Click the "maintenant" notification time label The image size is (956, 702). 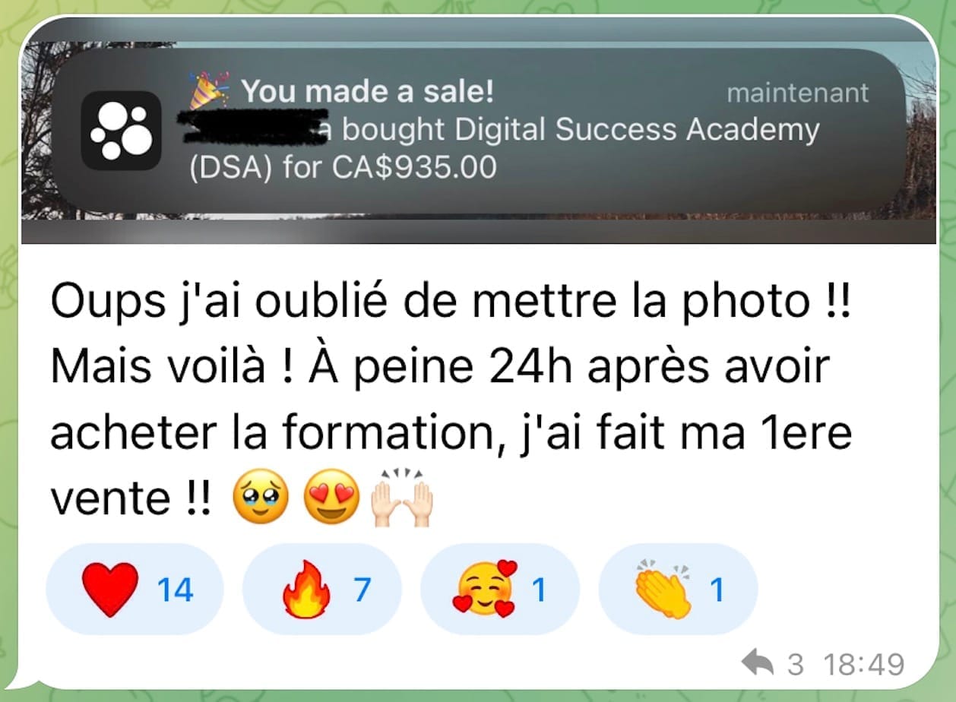(797, 93)
